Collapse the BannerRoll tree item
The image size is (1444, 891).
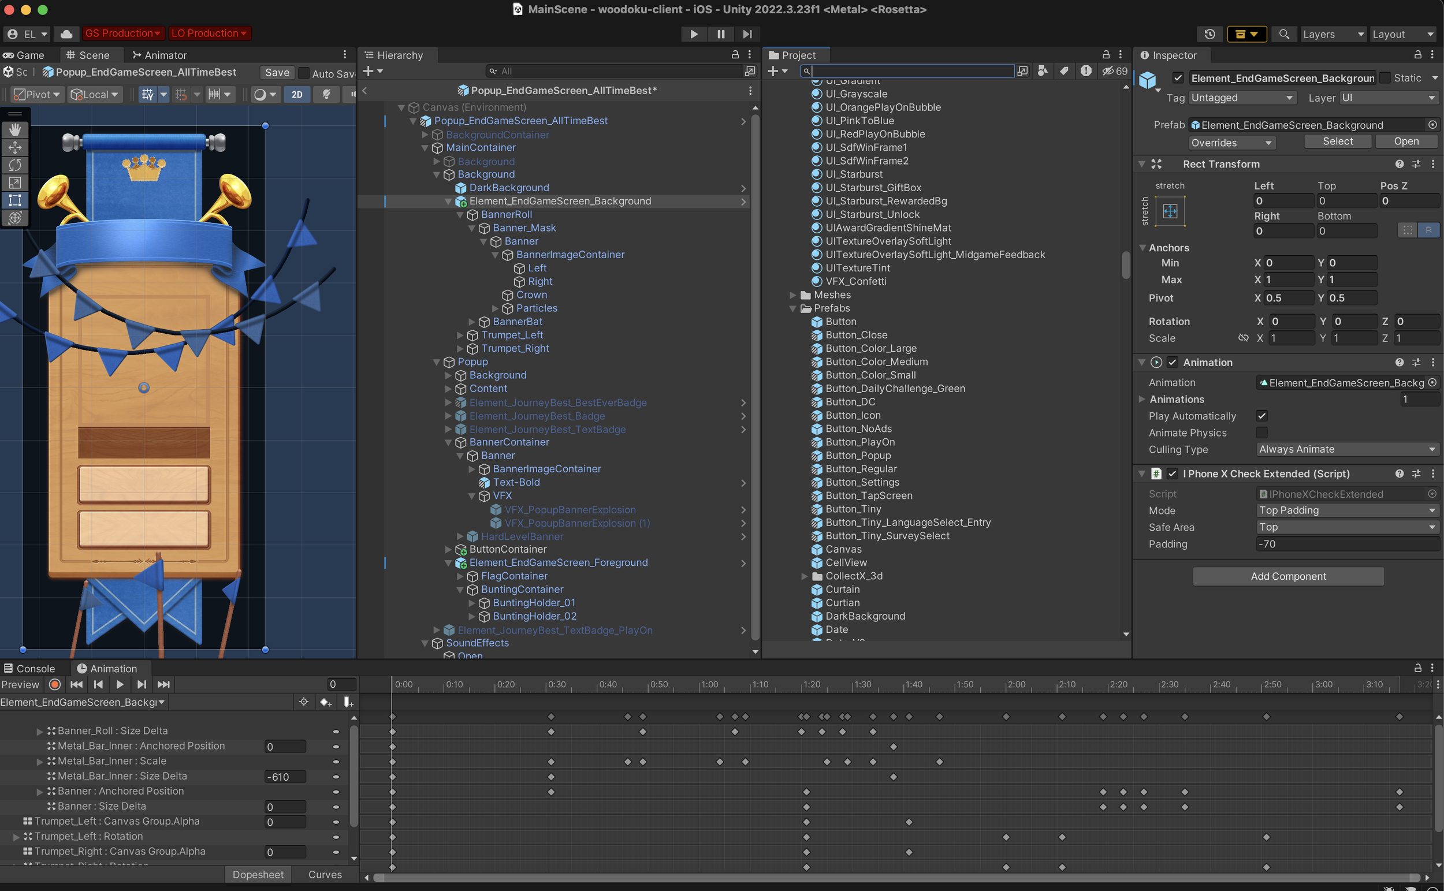pyautogui.click(x=460, y=215)
